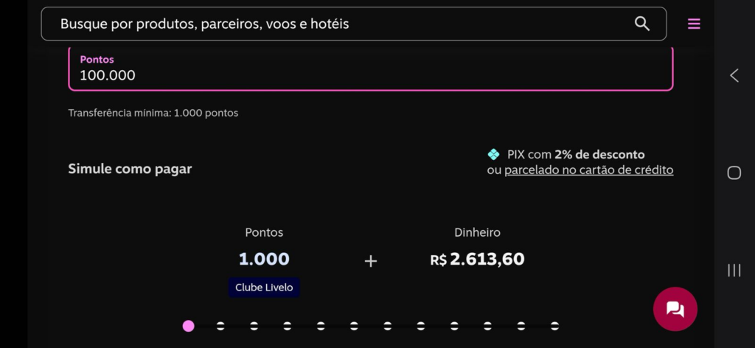The image size is (755, 348).
Task: Click the search magnifier icon
Action: (x=641, y=24)
